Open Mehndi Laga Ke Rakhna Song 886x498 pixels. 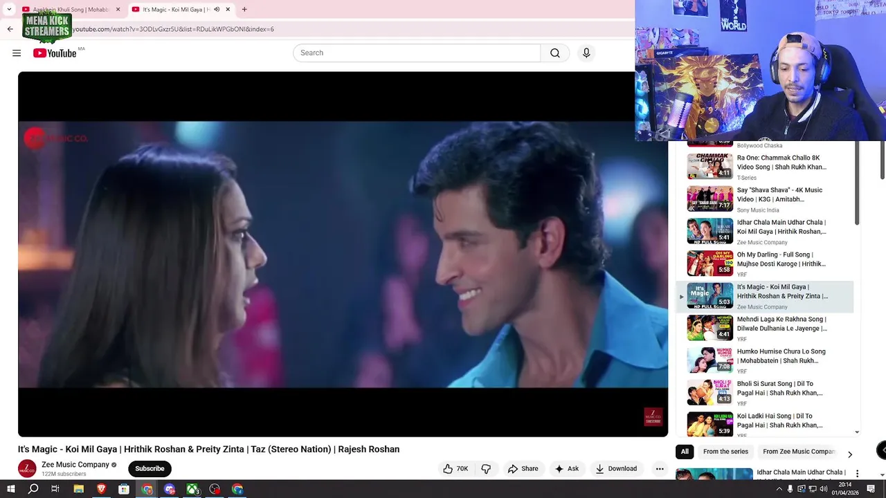point(765,329)
